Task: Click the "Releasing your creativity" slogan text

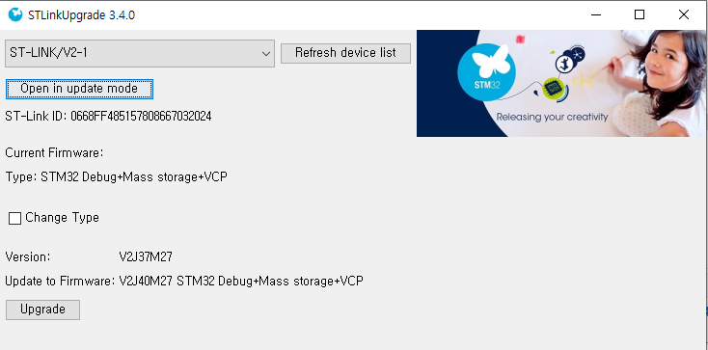Action: [x=553, y=117]
